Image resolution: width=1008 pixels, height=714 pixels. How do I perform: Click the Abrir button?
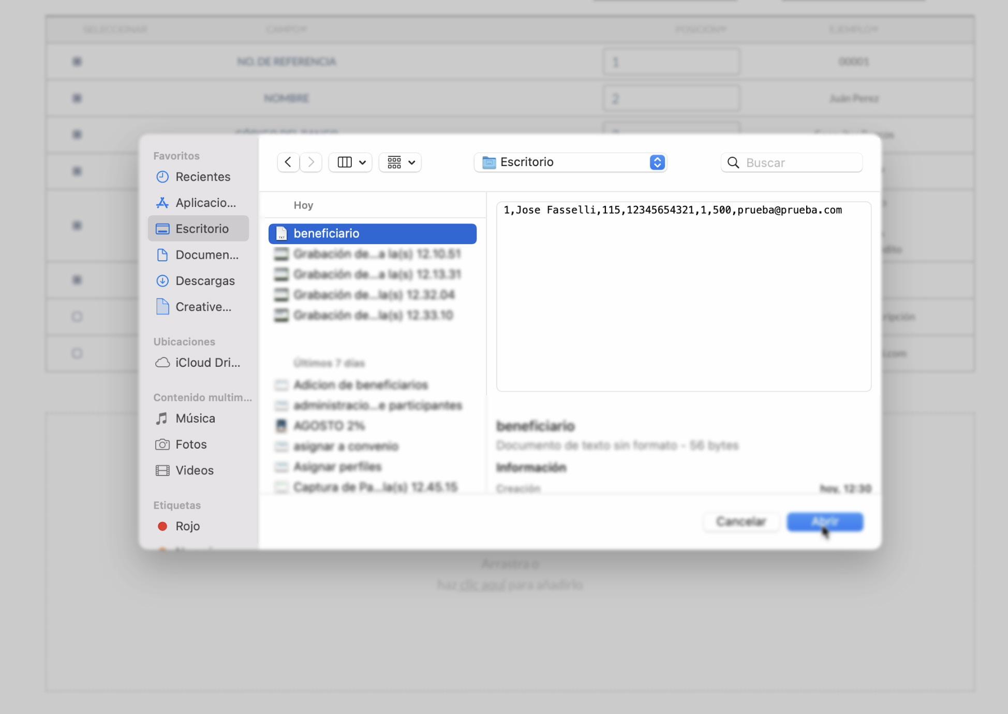tap(825, 522)
